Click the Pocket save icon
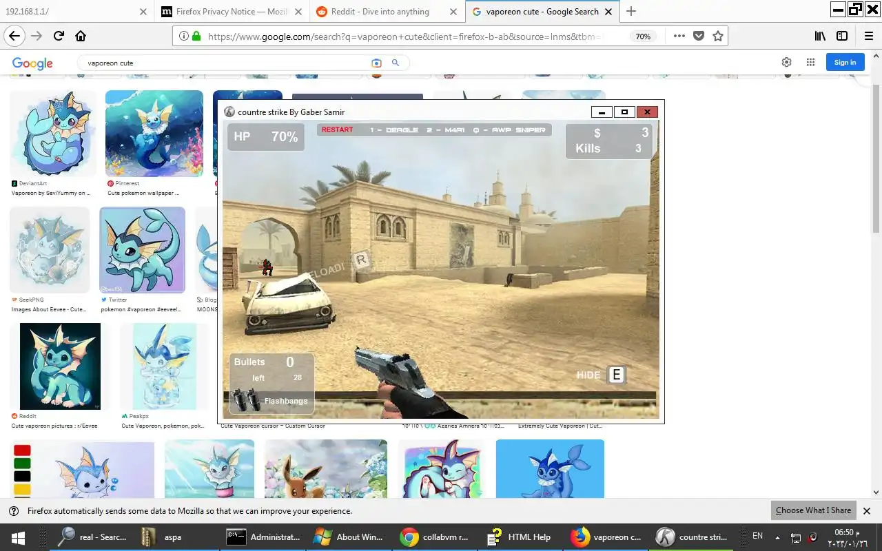The width and height of the screenshot is (882, 551). click(699, 37)
